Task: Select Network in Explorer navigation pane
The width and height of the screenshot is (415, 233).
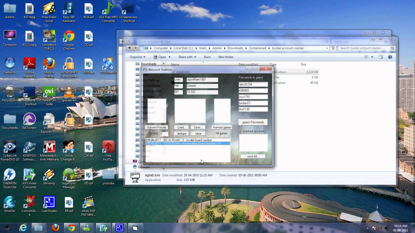Action: 144,167
